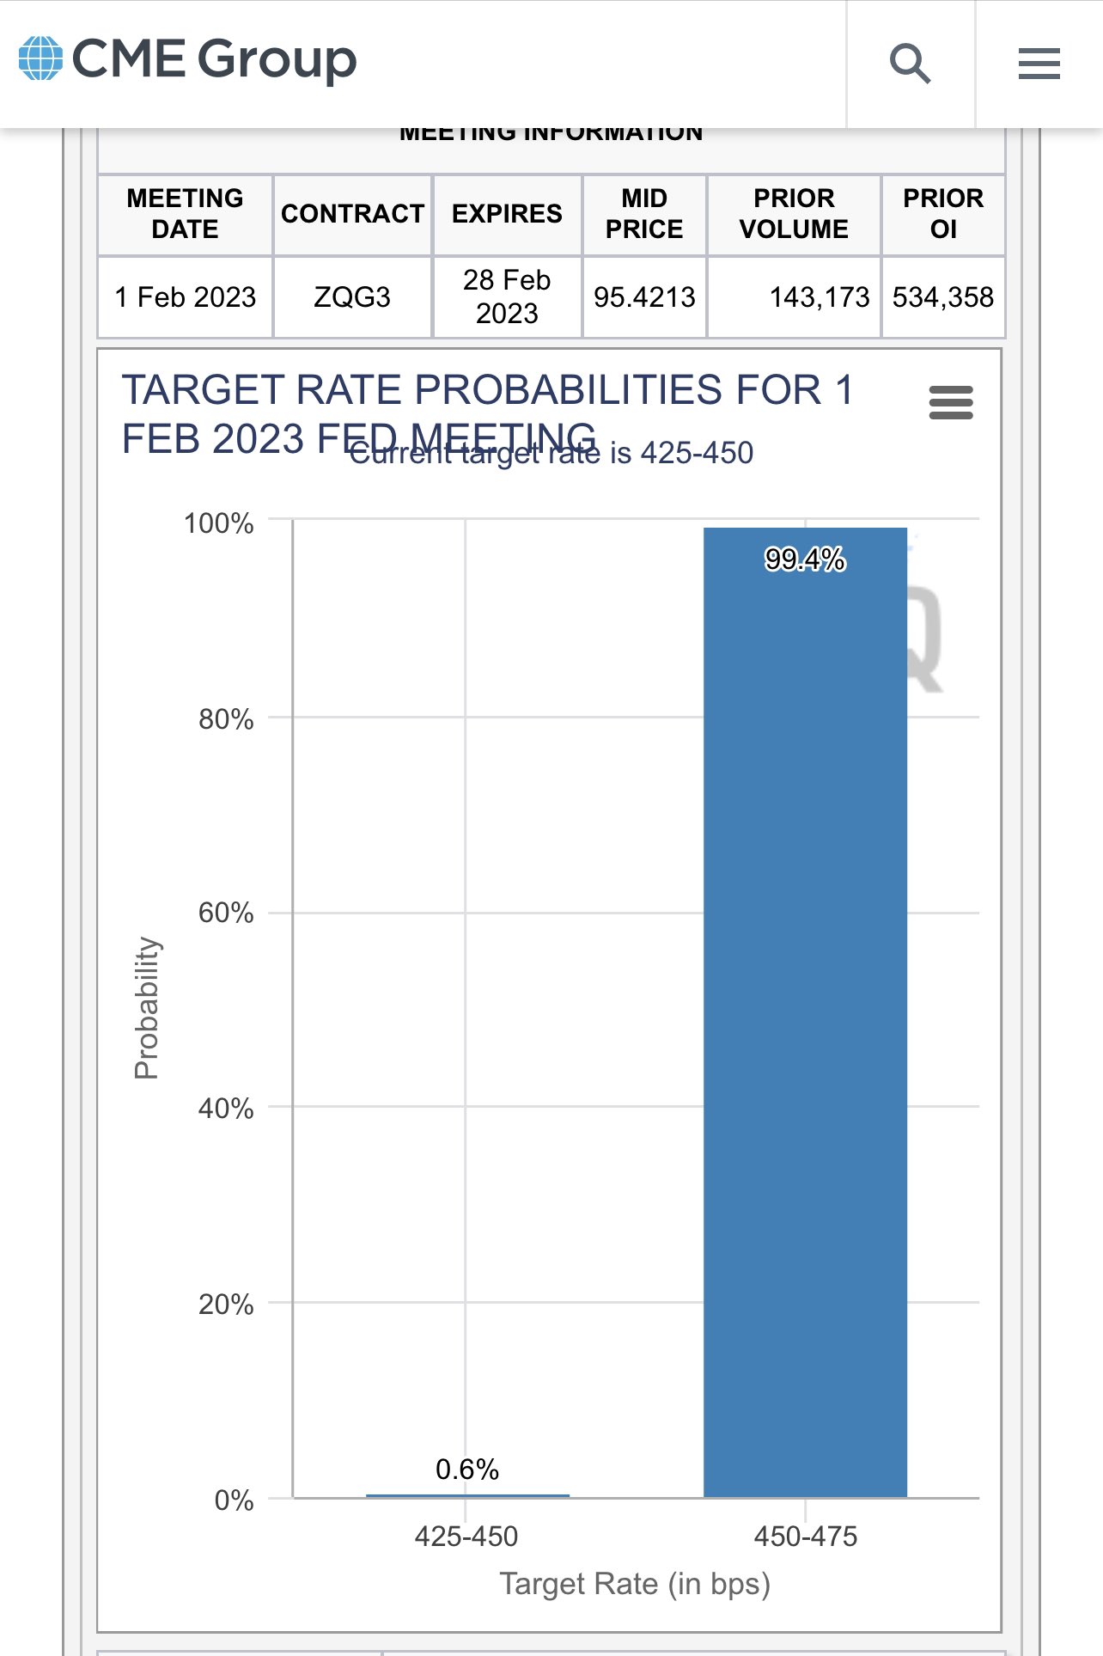Click the 425-450 probability bar
This screenshot has height=1656, width=1103.
click(x=467, y=1495)
